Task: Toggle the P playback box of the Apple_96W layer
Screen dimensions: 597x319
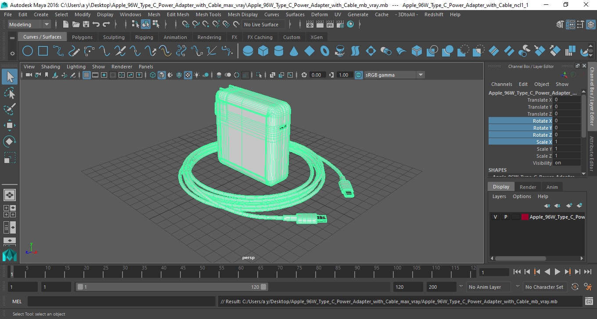Action: tap(506, 217)
